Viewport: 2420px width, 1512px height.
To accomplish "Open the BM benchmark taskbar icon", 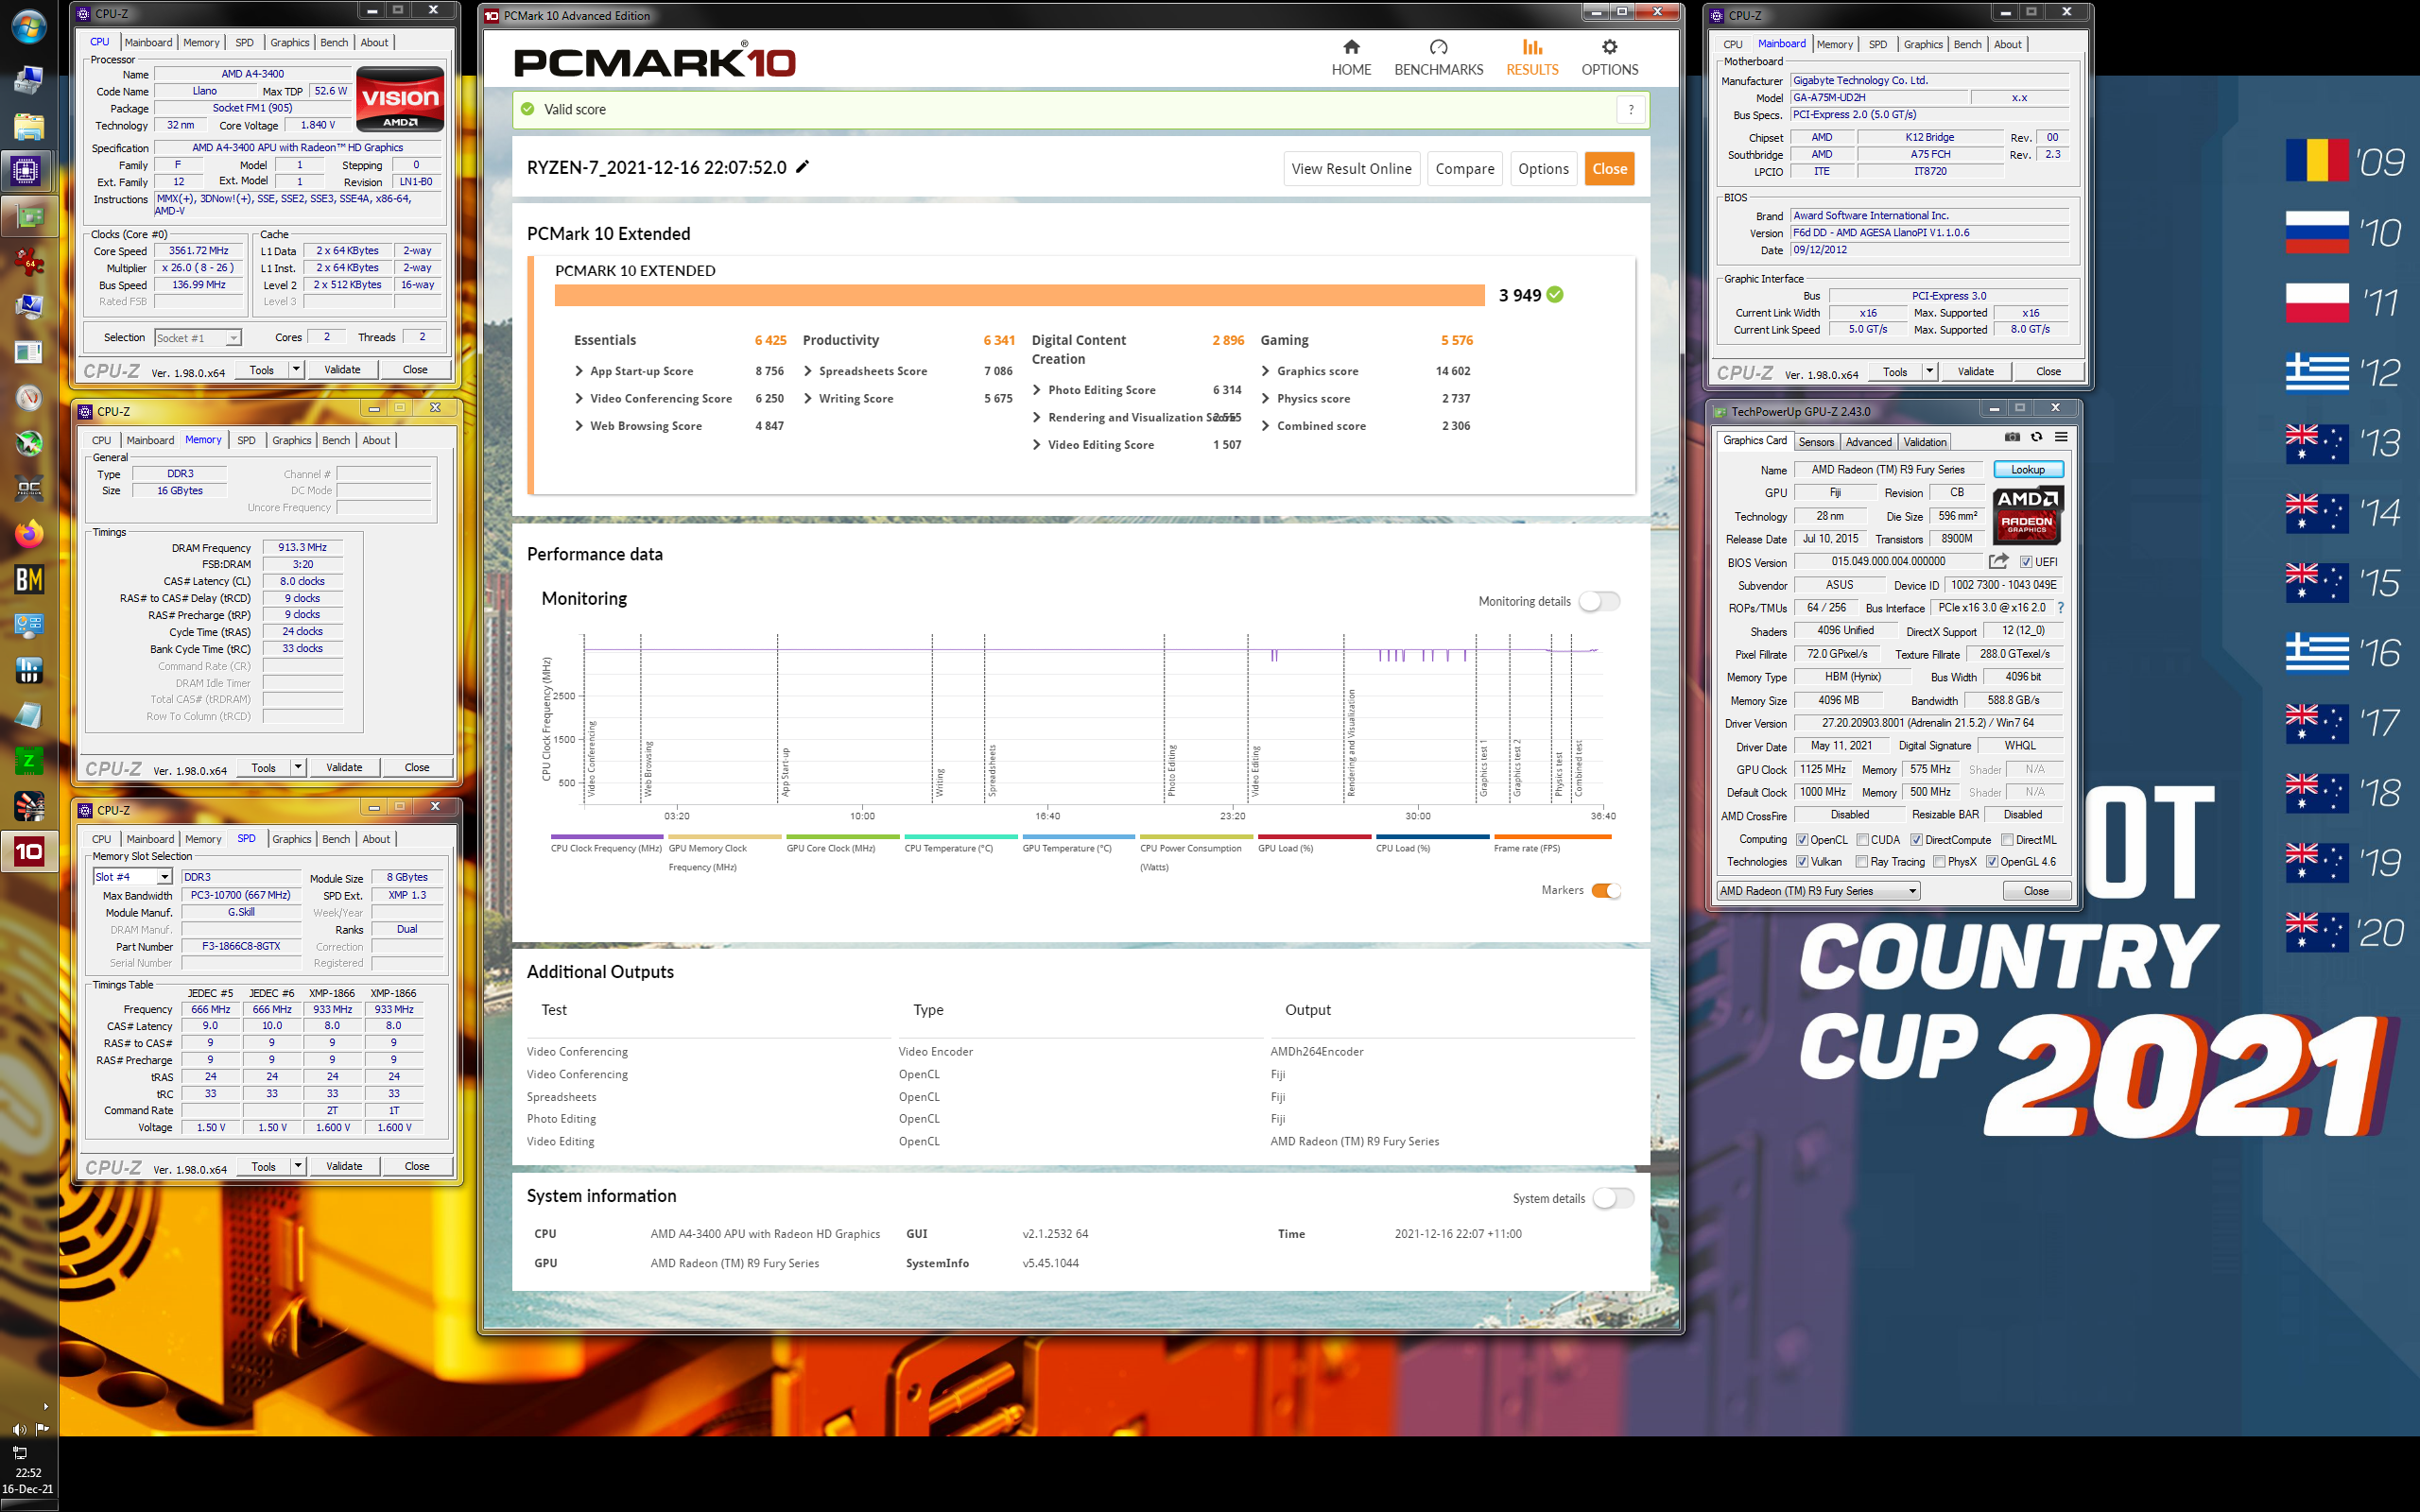I will tap(28, 580).
